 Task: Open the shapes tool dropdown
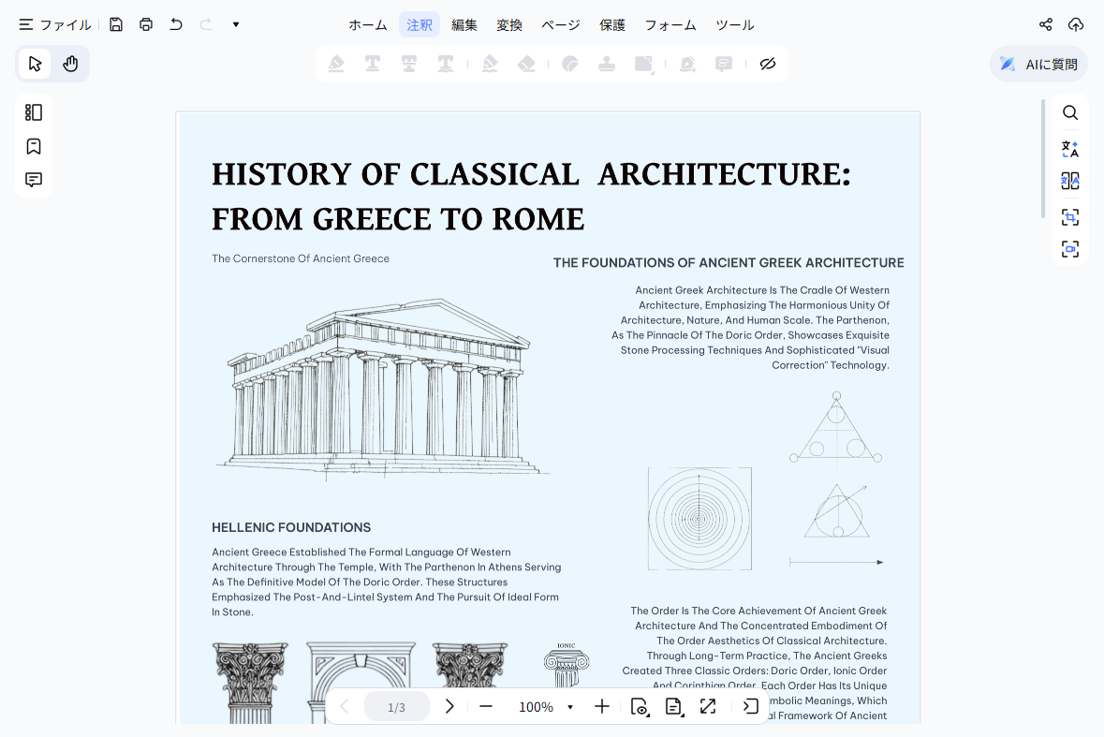pos(644,64)
